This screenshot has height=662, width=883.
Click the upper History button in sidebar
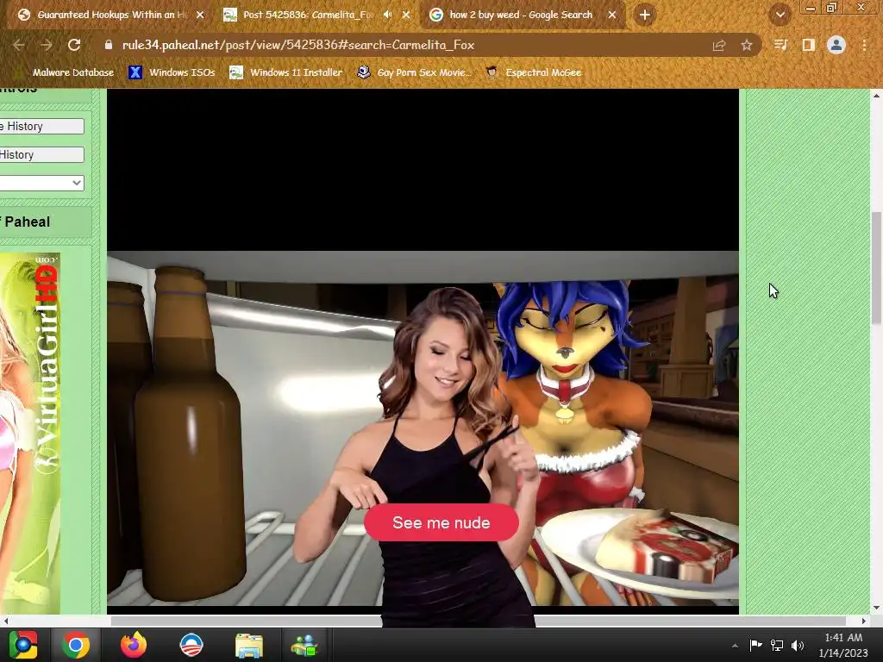pos(41,126)
